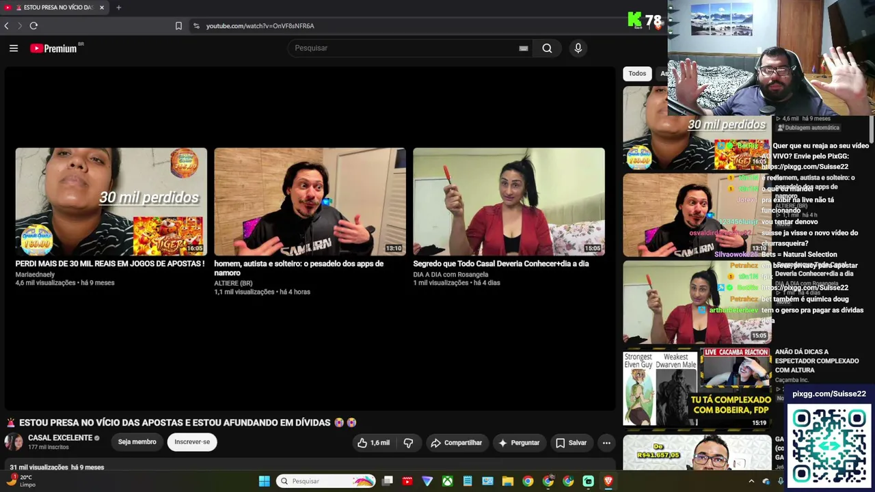Dislike the video with thumbs down

[x=408, y=443]
